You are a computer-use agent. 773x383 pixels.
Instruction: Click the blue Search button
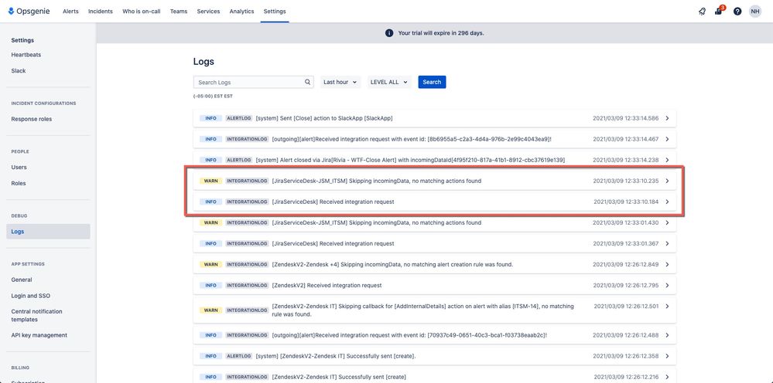tap(432, 82)
